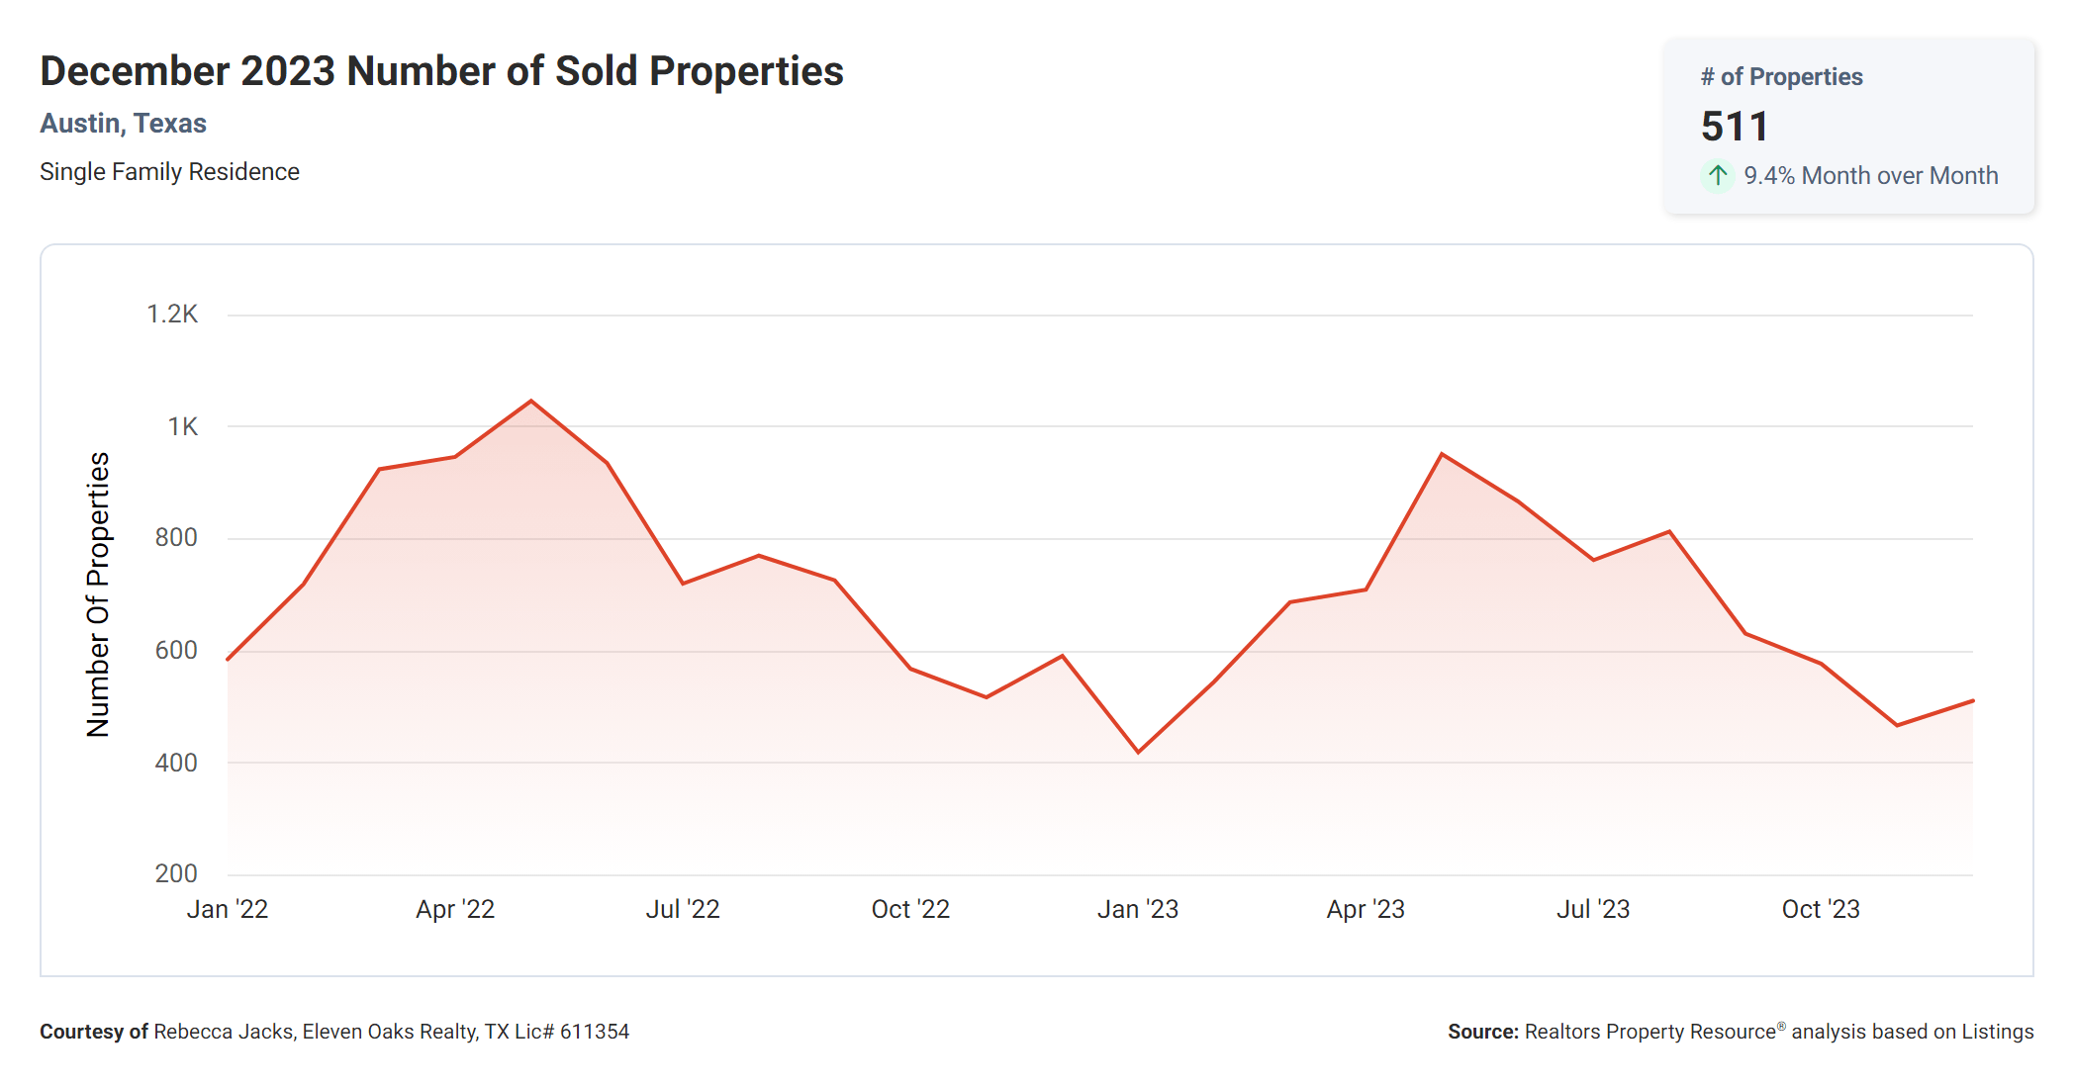Click the 511 properties count value

coord(1734,127)
